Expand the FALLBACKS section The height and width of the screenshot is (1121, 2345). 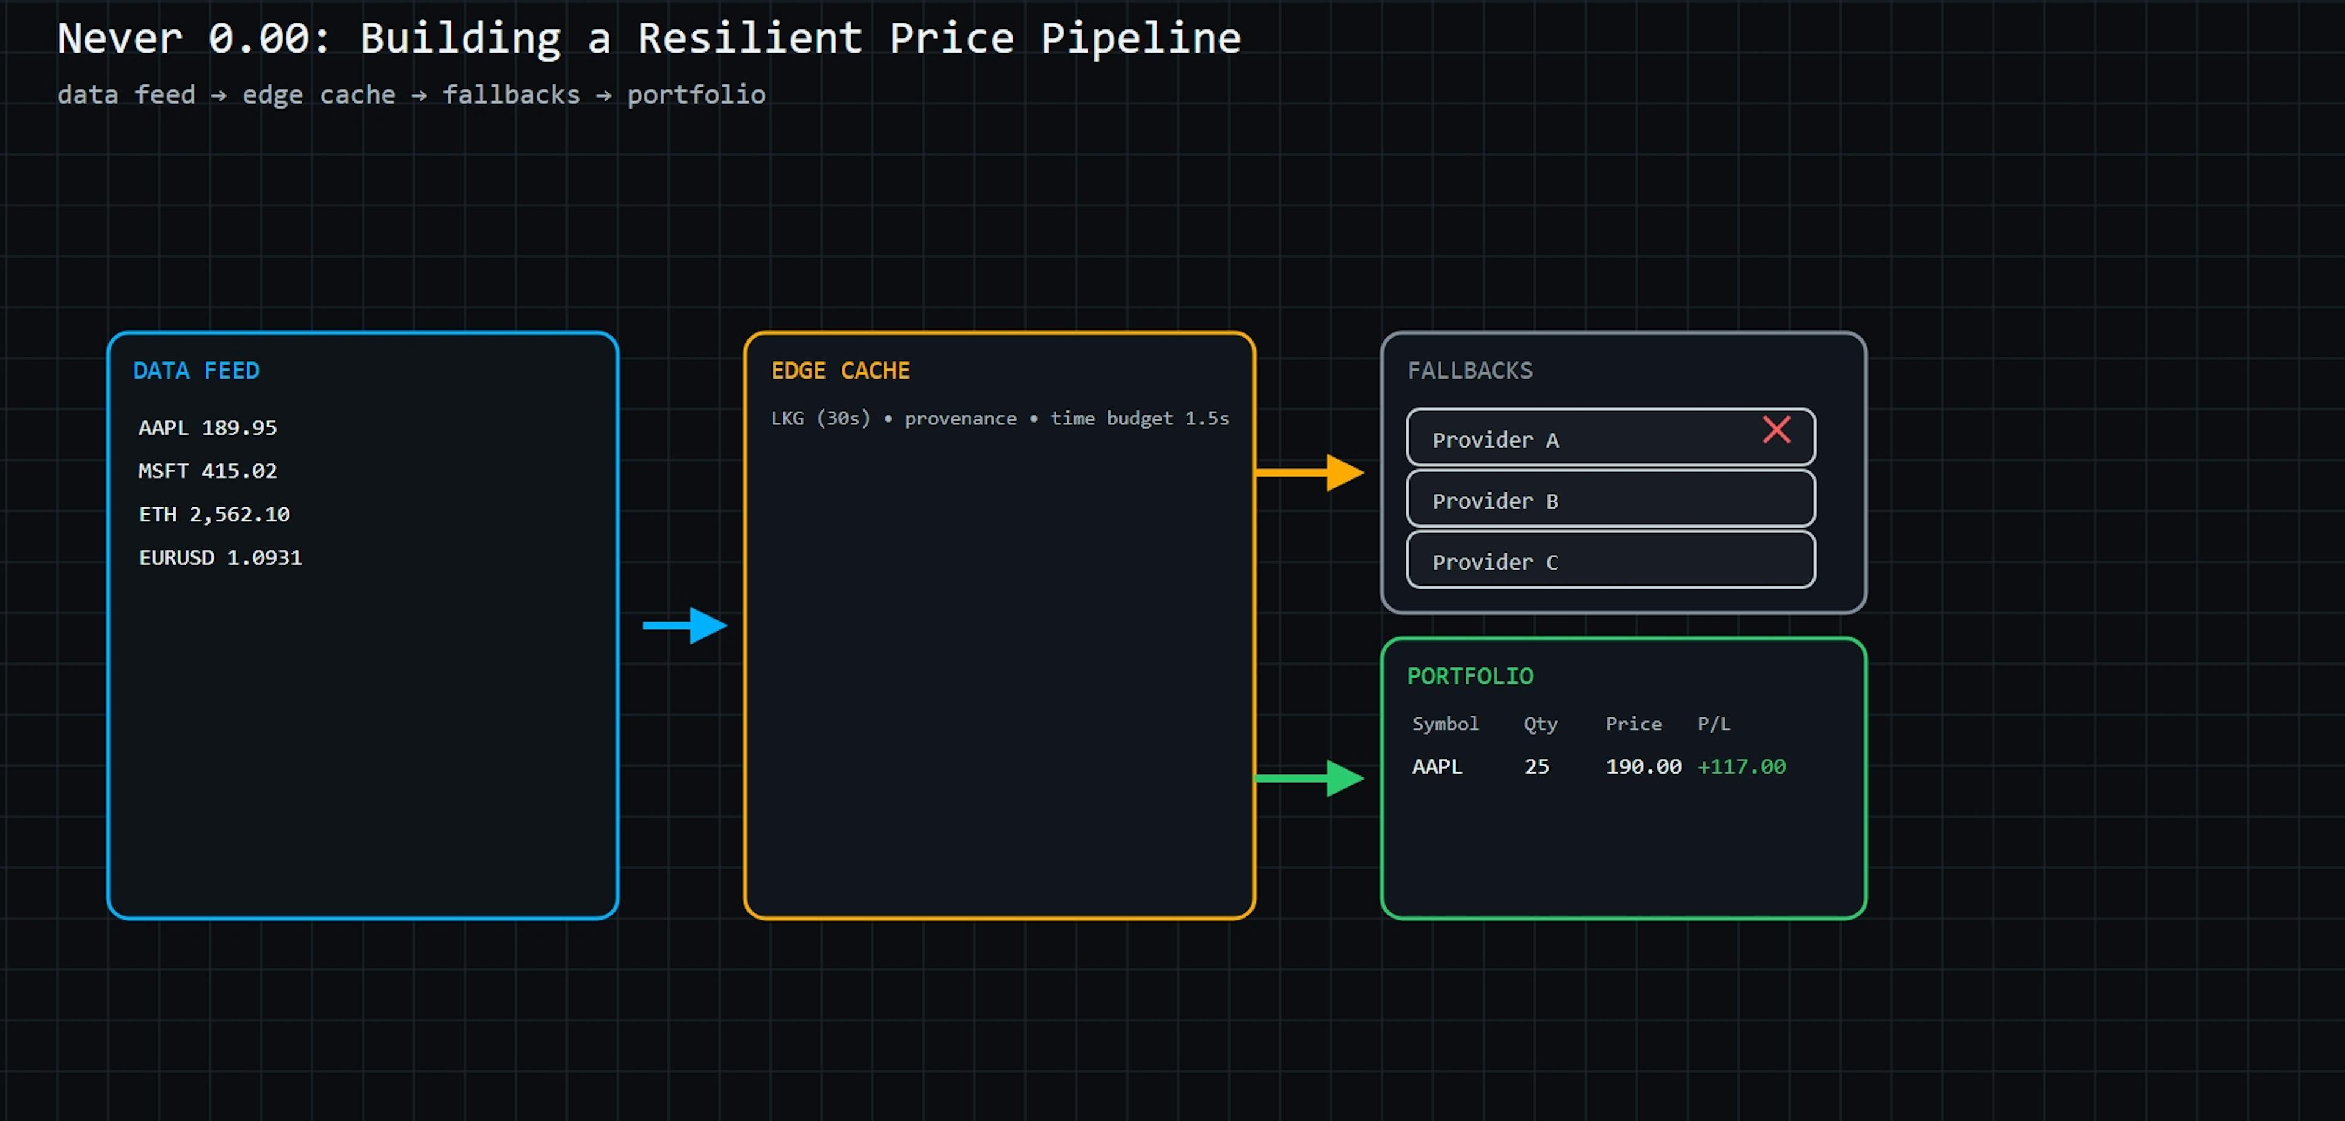[x=1470, y=371]
